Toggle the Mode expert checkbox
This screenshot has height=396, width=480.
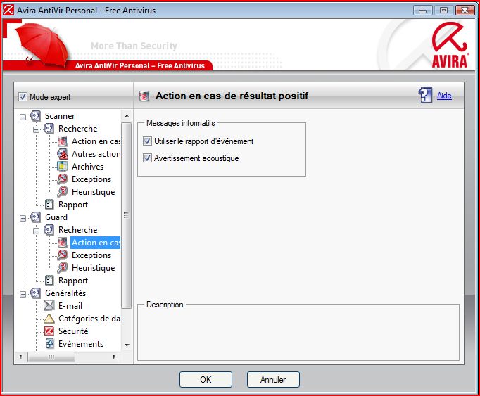(23, 97)
